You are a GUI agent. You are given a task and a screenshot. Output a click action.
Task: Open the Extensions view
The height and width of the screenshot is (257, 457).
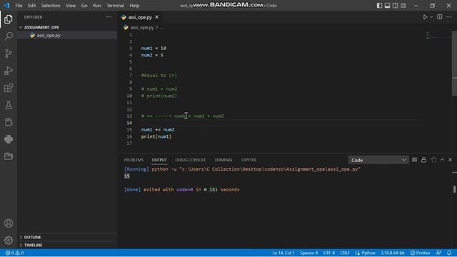(9, 88)
